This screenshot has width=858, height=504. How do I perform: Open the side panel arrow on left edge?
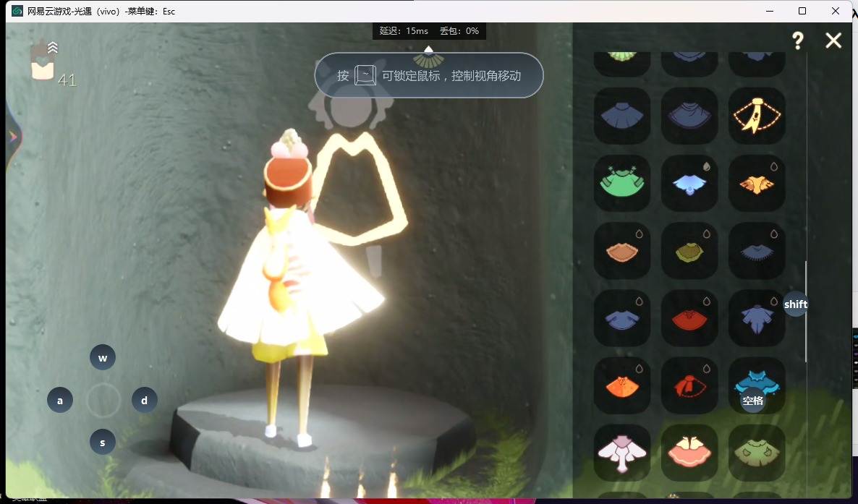(13, 137)
